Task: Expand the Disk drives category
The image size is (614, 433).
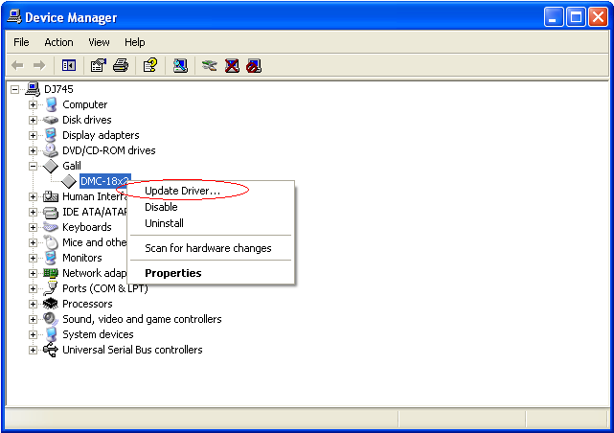Action: 33,120
